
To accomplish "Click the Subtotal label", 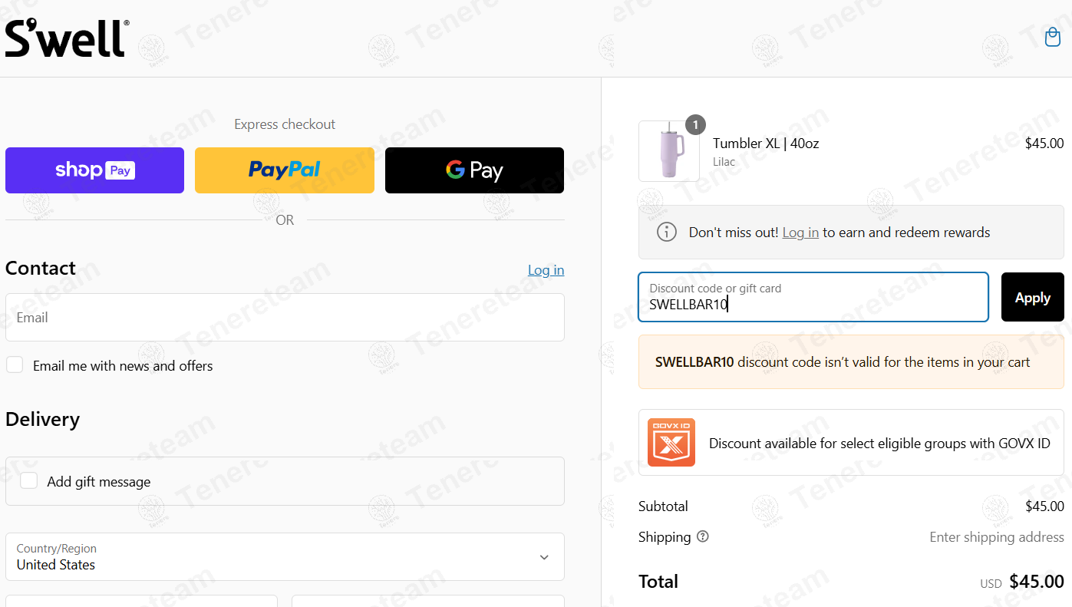I will click(663, 506).
